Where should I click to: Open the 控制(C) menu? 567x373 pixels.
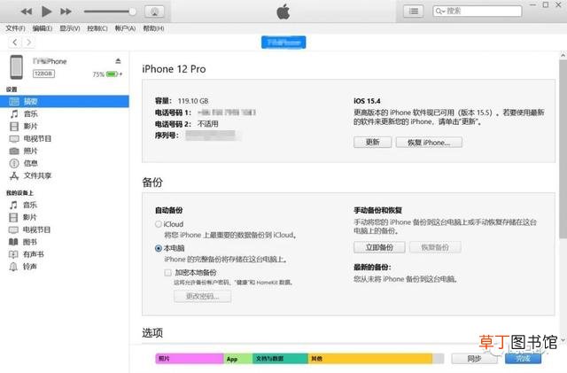coord(97,28)
